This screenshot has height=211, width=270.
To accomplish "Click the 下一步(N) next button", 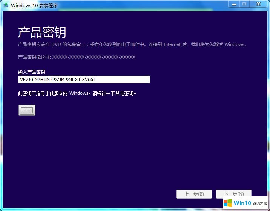I will [x=234, y=194].
